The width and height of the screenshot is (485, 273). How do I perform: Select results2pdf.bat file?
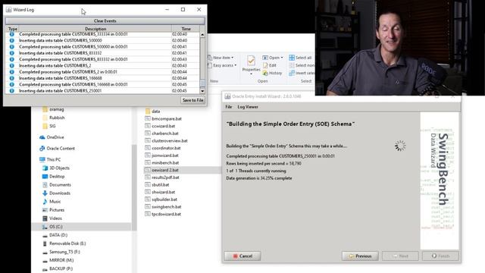(x=162, y=177)
